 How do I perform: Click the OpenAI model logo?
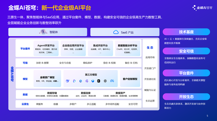(x=105, y=81)
